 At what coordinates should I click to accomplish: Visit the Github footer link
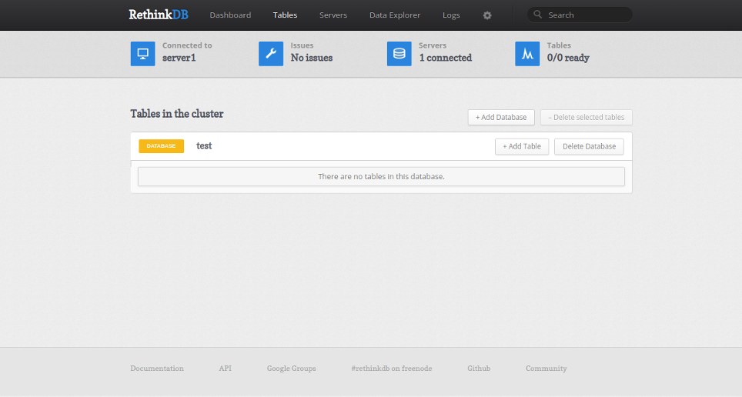coord(479,368)
